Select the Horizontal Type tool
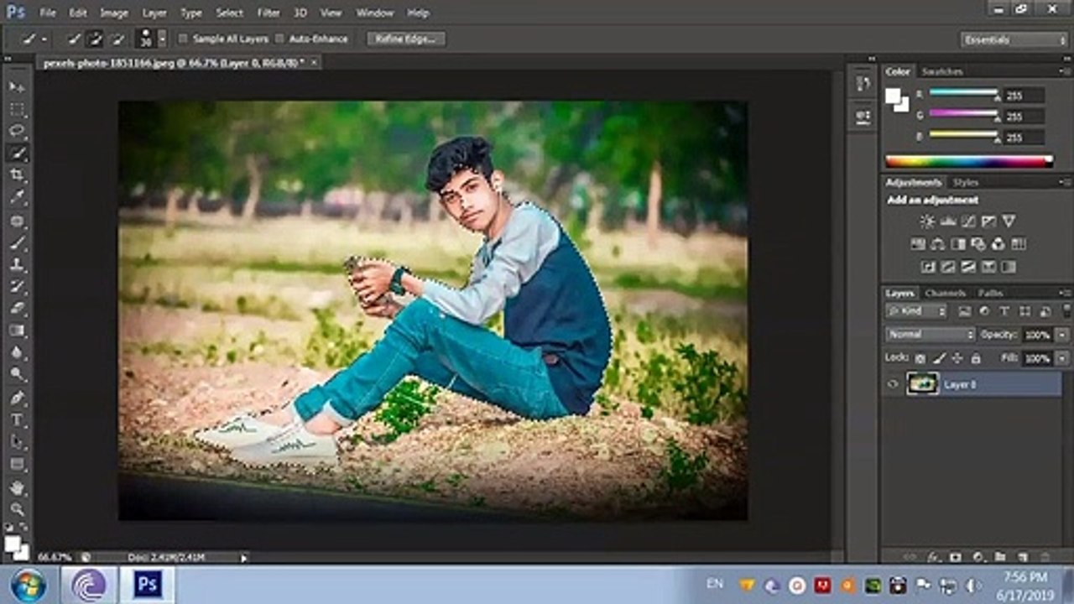1074x604 pixels. pyautogui.click(x=17, y=419)
